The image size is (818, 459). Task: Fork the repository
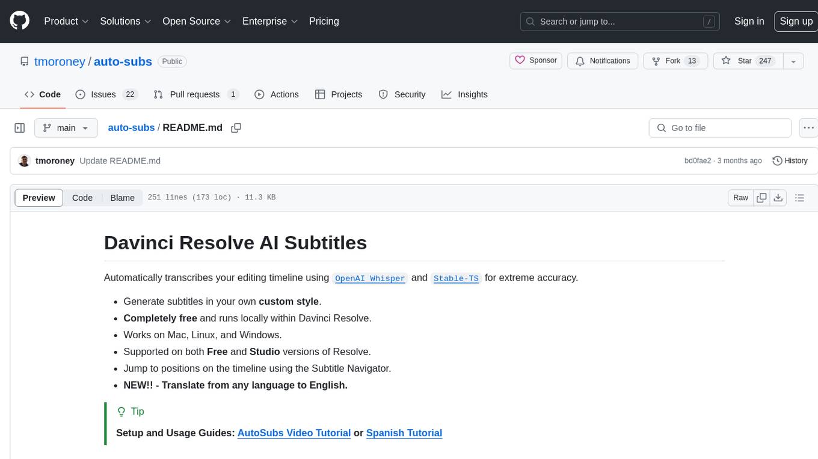coord(675,61)
